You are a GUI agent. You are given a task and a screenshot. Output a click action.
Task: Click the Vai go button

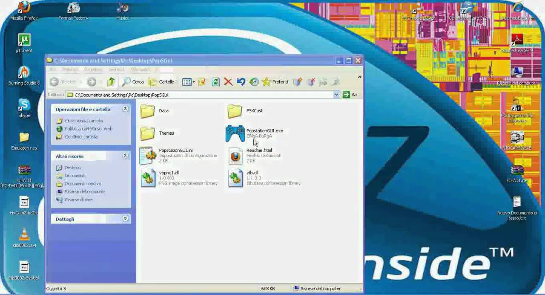click(x=350, y=95)
